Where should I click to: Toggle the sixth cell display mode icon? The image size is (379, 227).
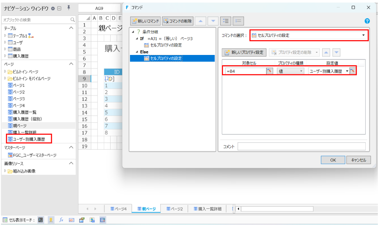(x=92, y=220)
